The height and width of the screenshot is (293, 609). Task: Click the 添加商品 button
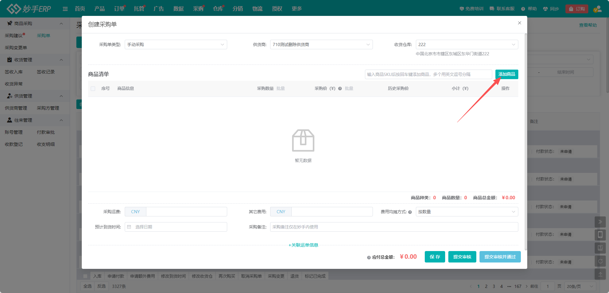coord(507,74)
